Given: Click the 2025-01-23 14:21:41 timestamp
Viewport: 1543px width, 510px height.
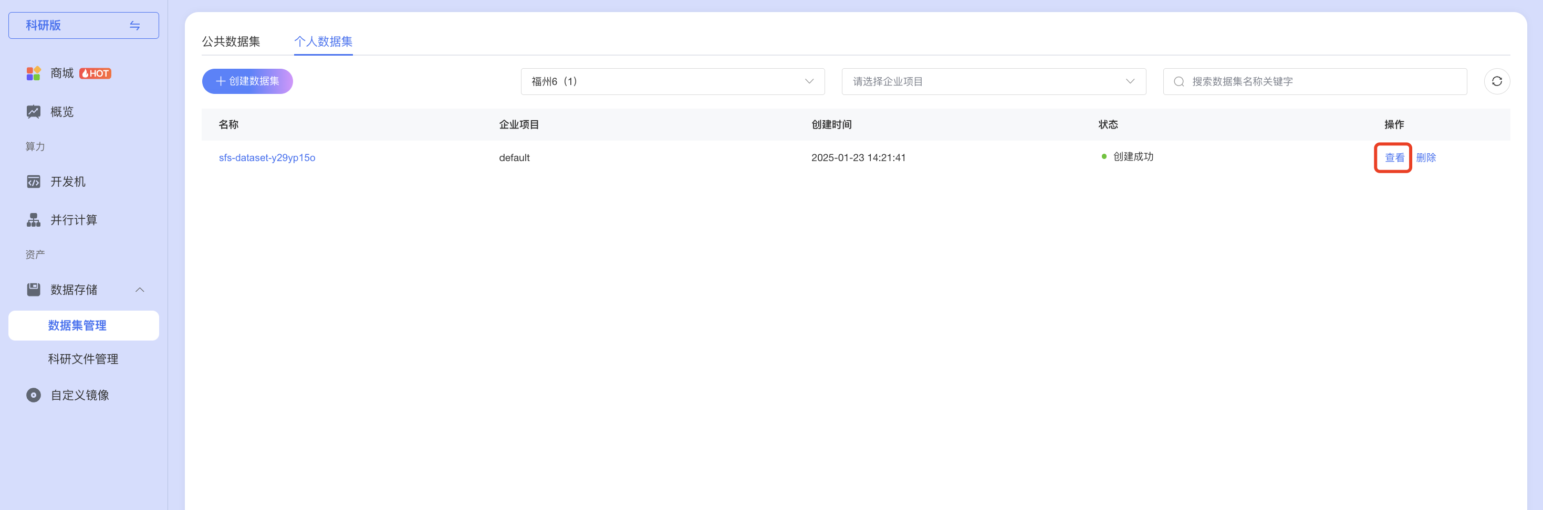Looking at the screenshot, I should click(858, 157).
